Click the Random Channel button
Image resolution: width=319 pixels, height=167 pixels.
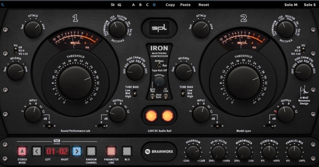coord(91,152)
